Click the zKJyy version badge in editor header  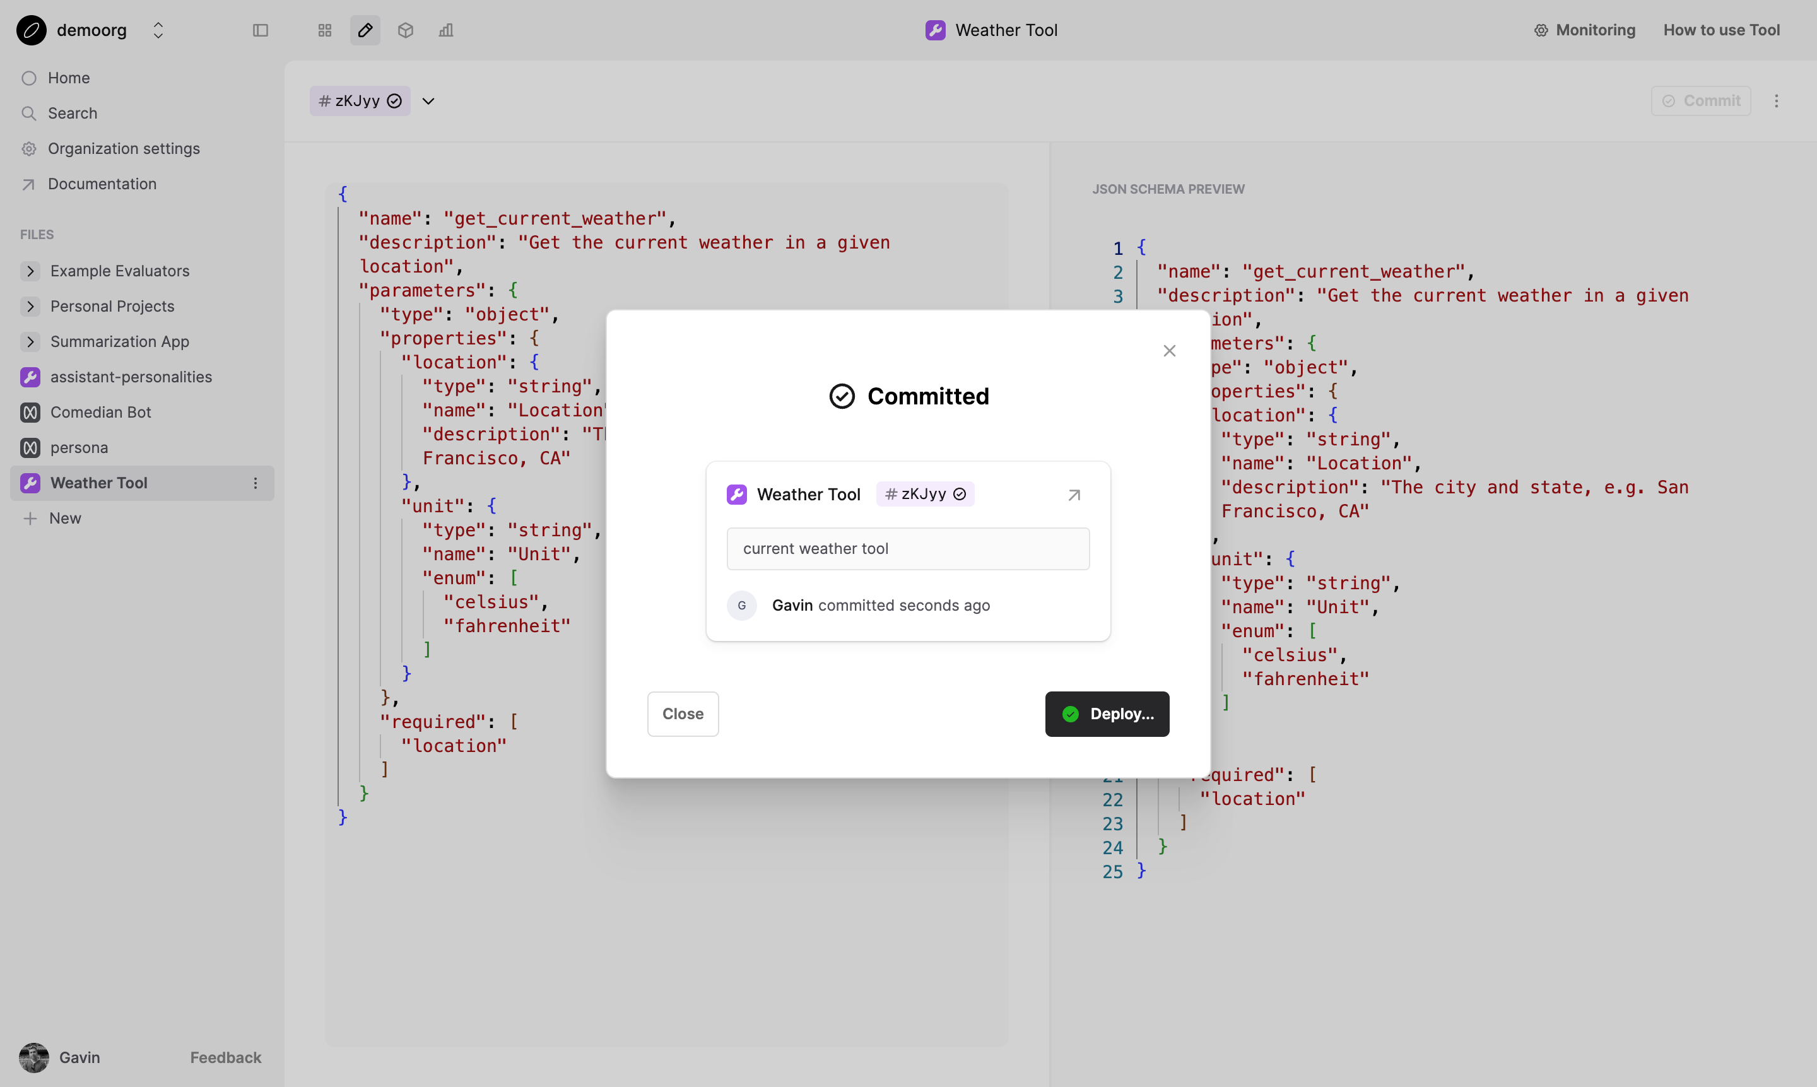[360, 100]
